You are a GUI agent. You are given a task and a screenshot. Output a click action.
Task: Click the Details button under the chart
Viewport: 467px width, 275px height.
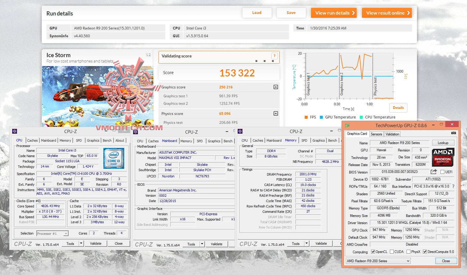[x=398, y=108]
